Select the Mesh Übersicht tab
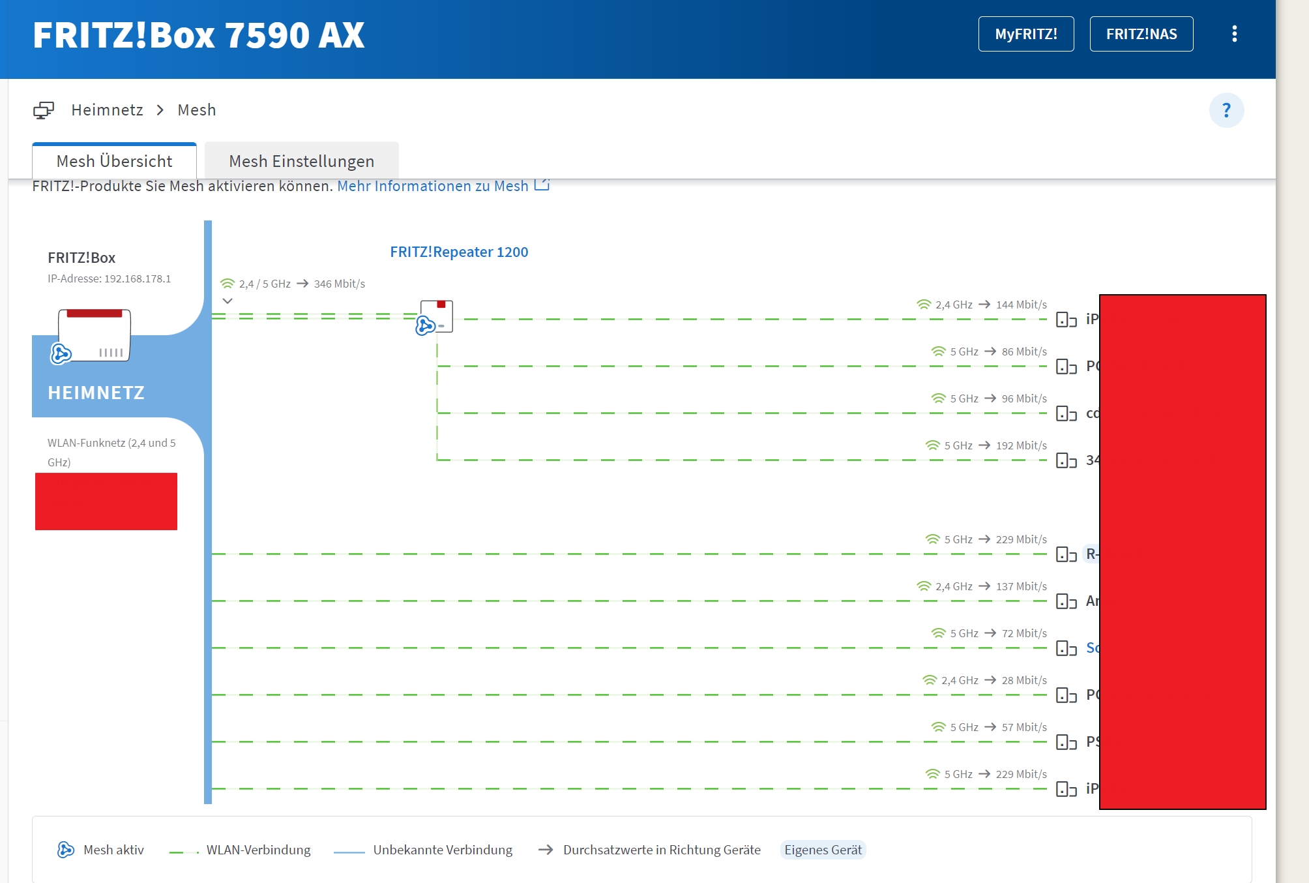Image resolution: width=1309 pixels, height=883 pixels. (114, 161)
